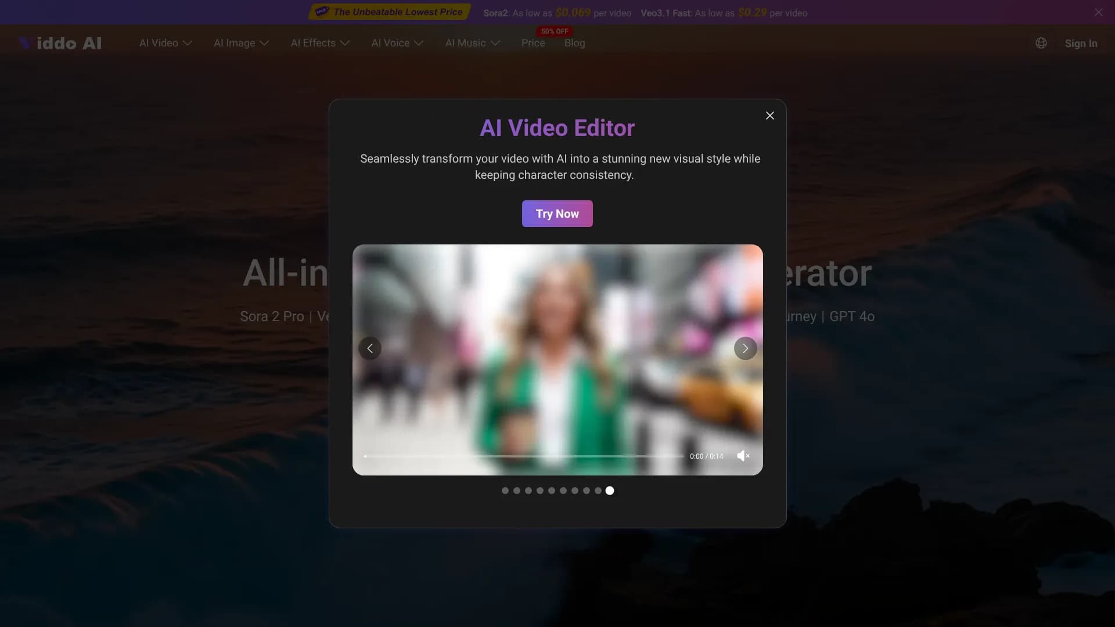Click the Viddo AI logo
The width and height of the screenshot is (1115, 627).
coord(60,43)
